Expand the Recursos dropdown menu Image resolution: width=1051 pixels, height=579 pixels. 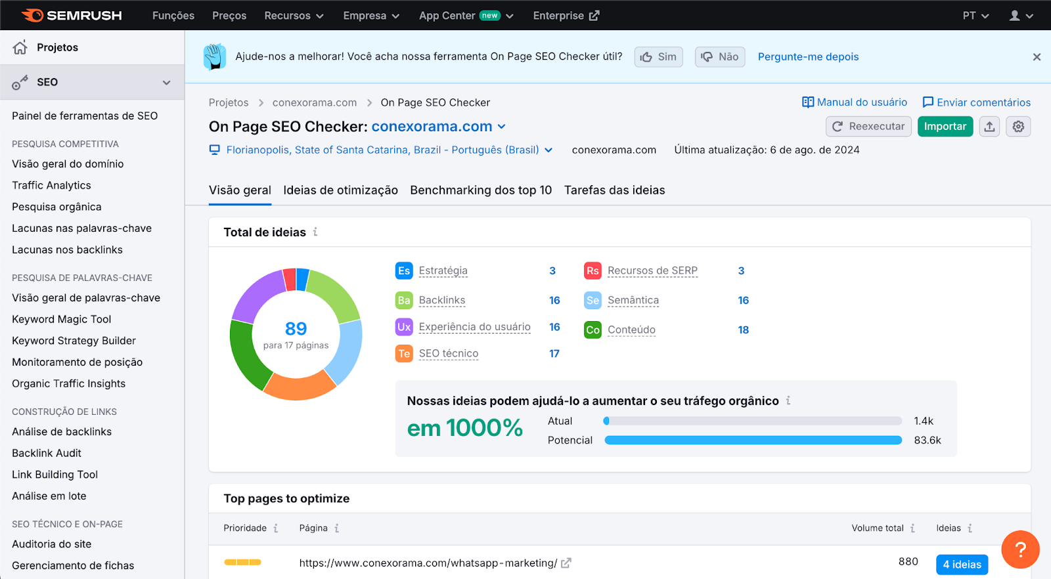pos(294,16)
